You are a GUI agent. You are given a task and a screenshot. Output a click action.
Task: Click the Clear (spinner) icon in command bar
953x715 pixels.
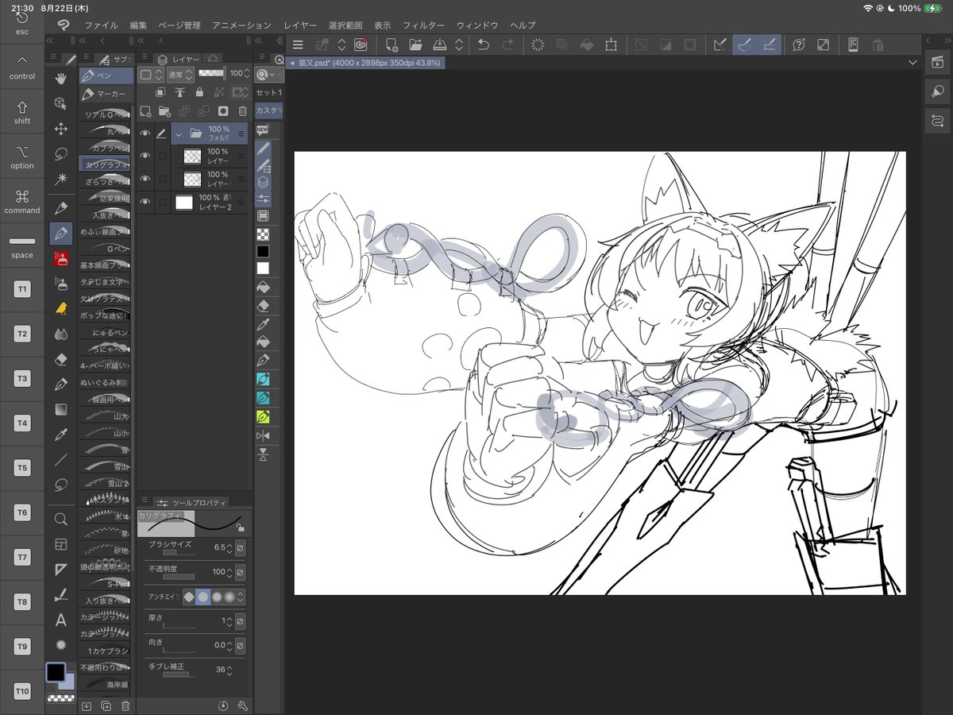click(538, 45)
